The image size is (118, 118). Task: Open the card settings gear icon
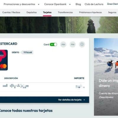pos(82,45)
